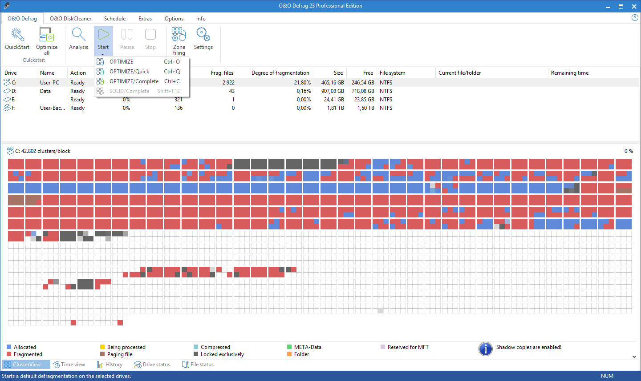
Task: Click the Allocated blue legend swatch
Action: [9, 347]
